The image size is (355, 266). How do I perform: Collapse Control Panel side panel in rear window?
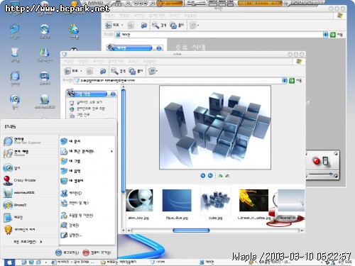(x=159, y=48)
